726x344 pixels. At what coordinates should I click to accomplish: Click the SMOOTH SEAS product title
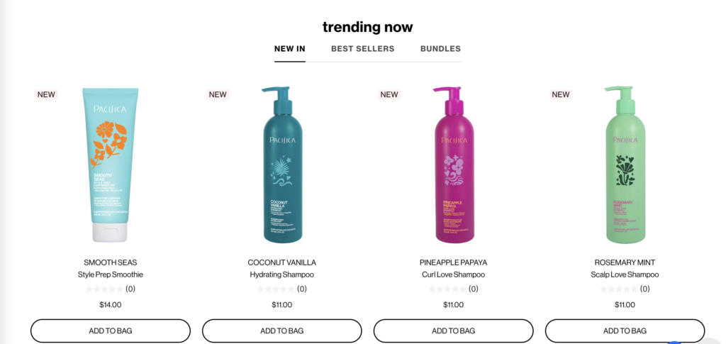[110, 262]
